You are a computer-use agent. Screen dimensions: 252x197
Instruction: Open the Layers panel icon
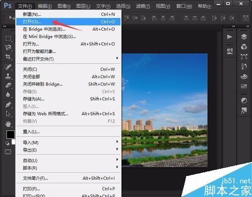coord(244,37)
